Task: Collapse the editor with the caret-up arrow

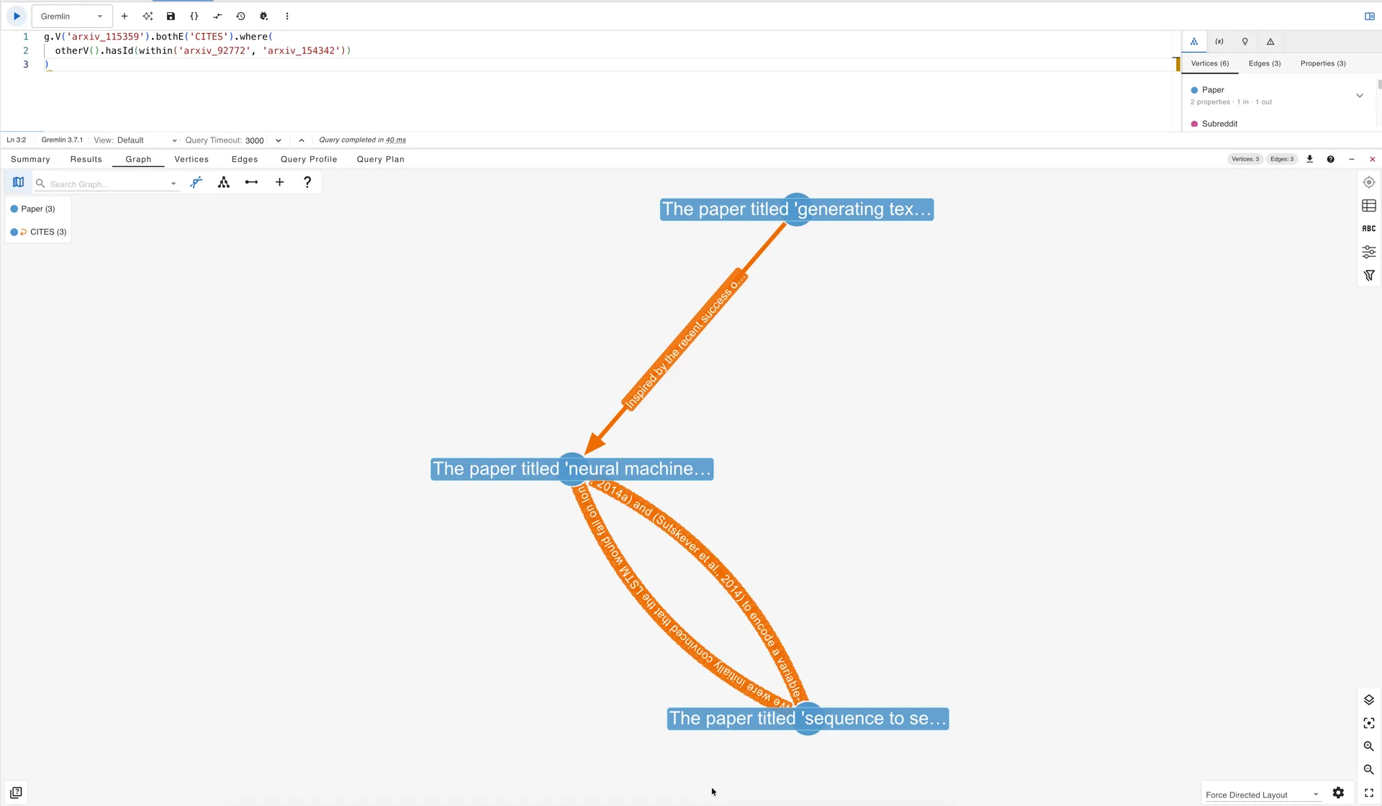Action: pyautogui.click(x=302, y=140)
